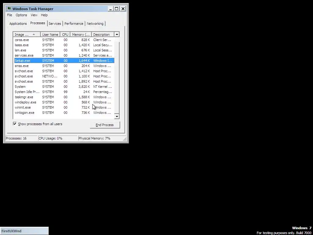
Task: Click the Physical Memory: 7% status entry
Action: [100, 138]
